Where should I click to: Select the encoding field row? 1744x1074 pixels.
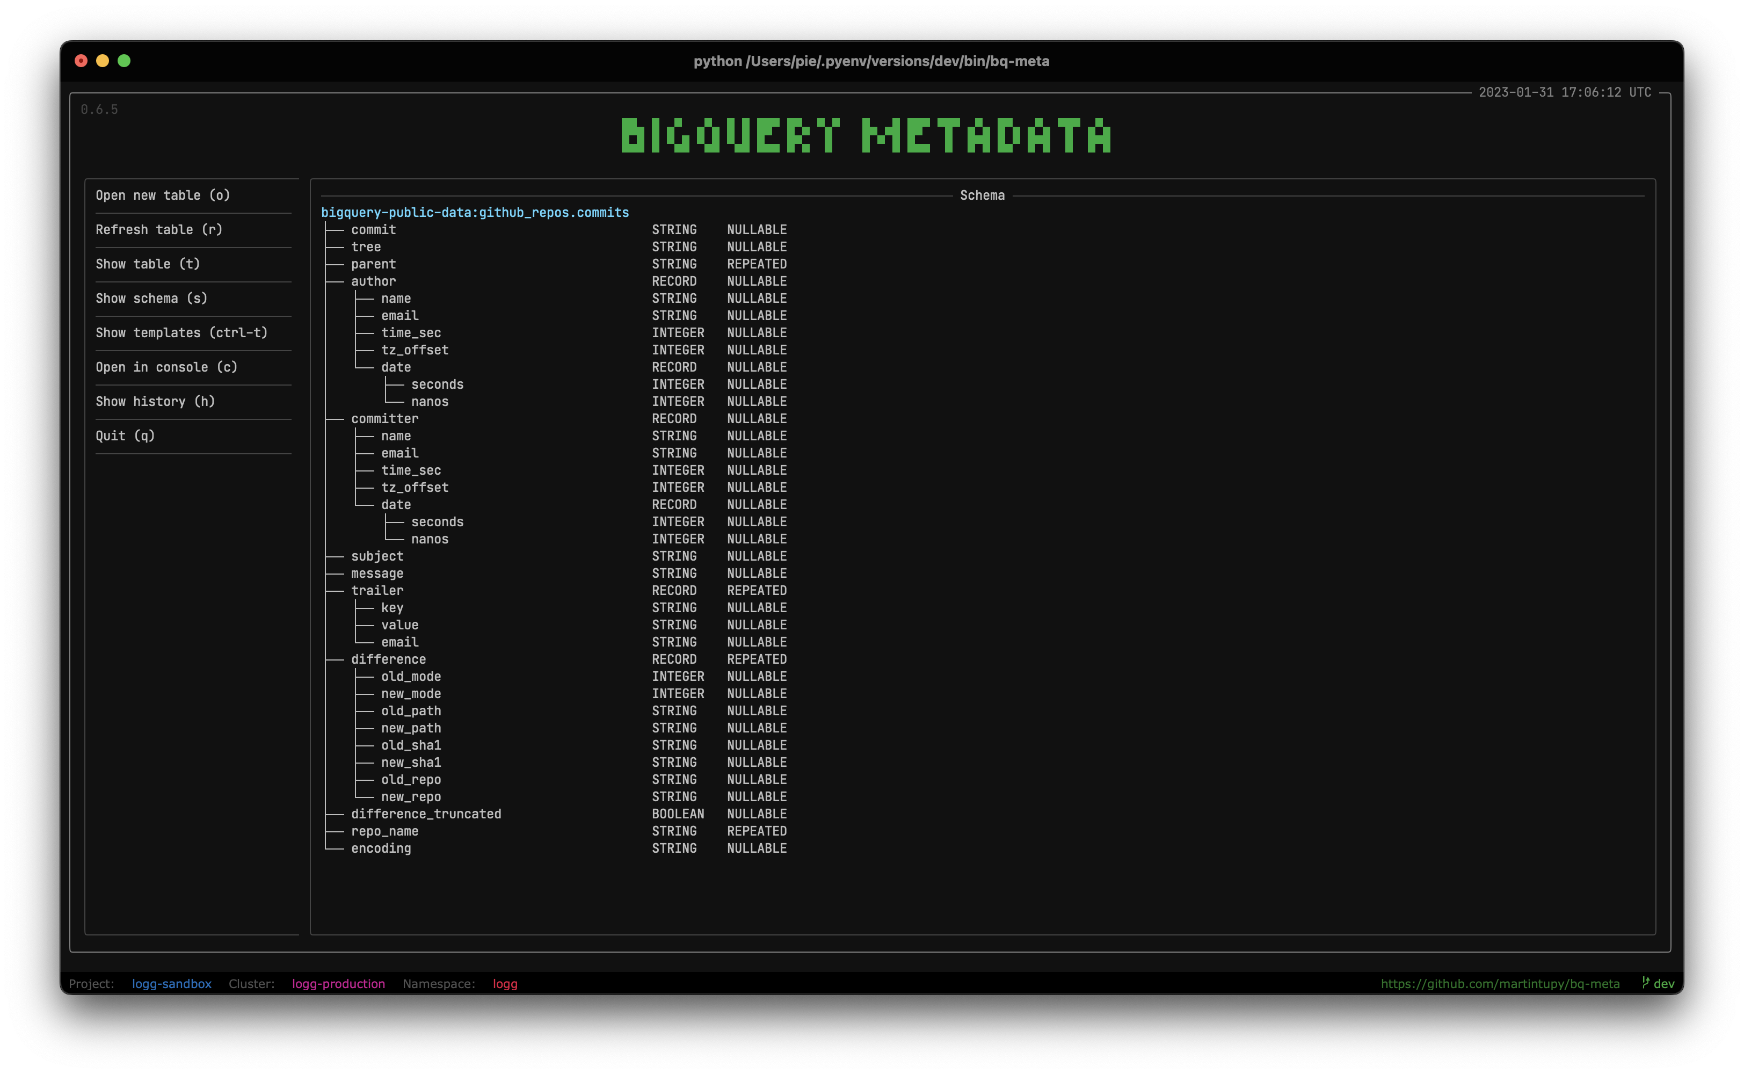(x=556, y=848)
